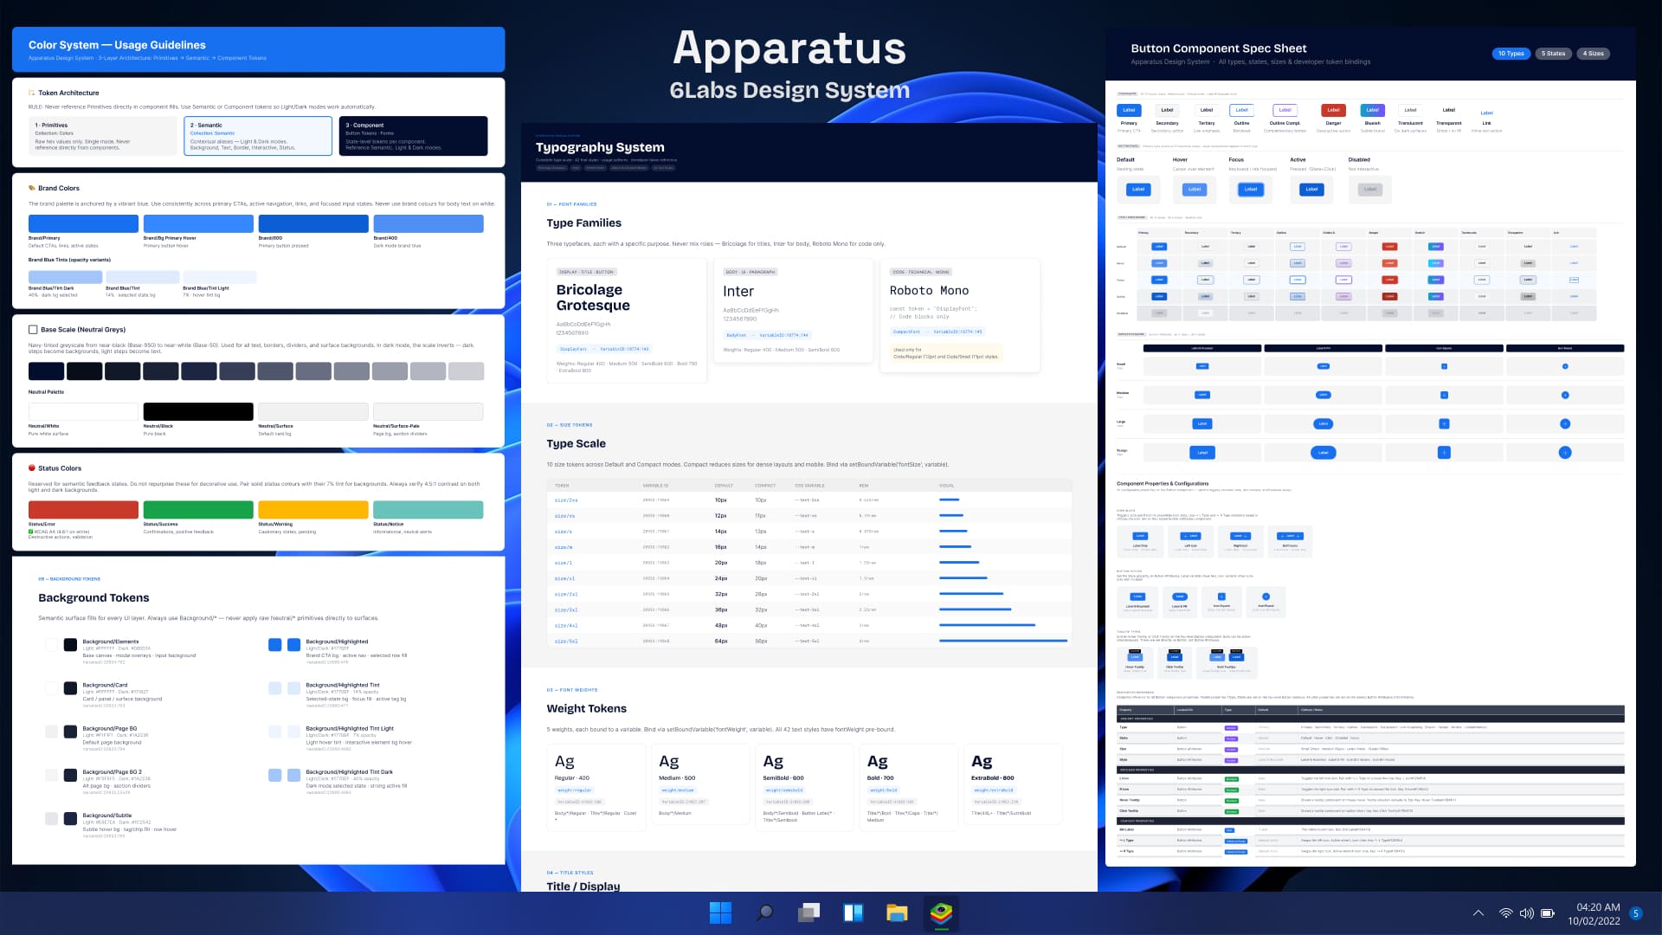
Task: Pick the green Status/Success swatch
Action: point(198,510)
